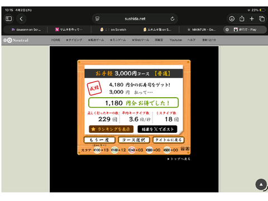Screen dimensions: 268x201
Task: Play again with もう一度 button
Action: click(99, 140)
